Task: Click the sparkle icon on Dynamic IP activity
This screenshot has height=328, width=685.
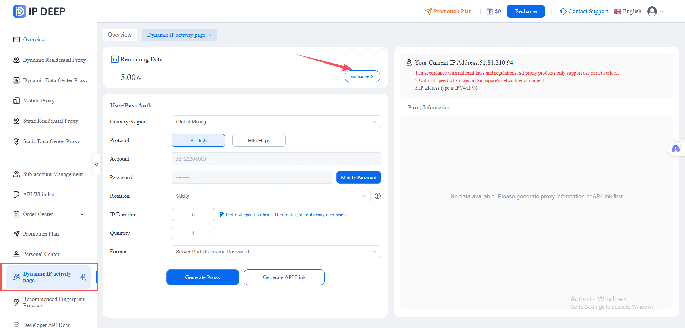Action: [83, 277]
